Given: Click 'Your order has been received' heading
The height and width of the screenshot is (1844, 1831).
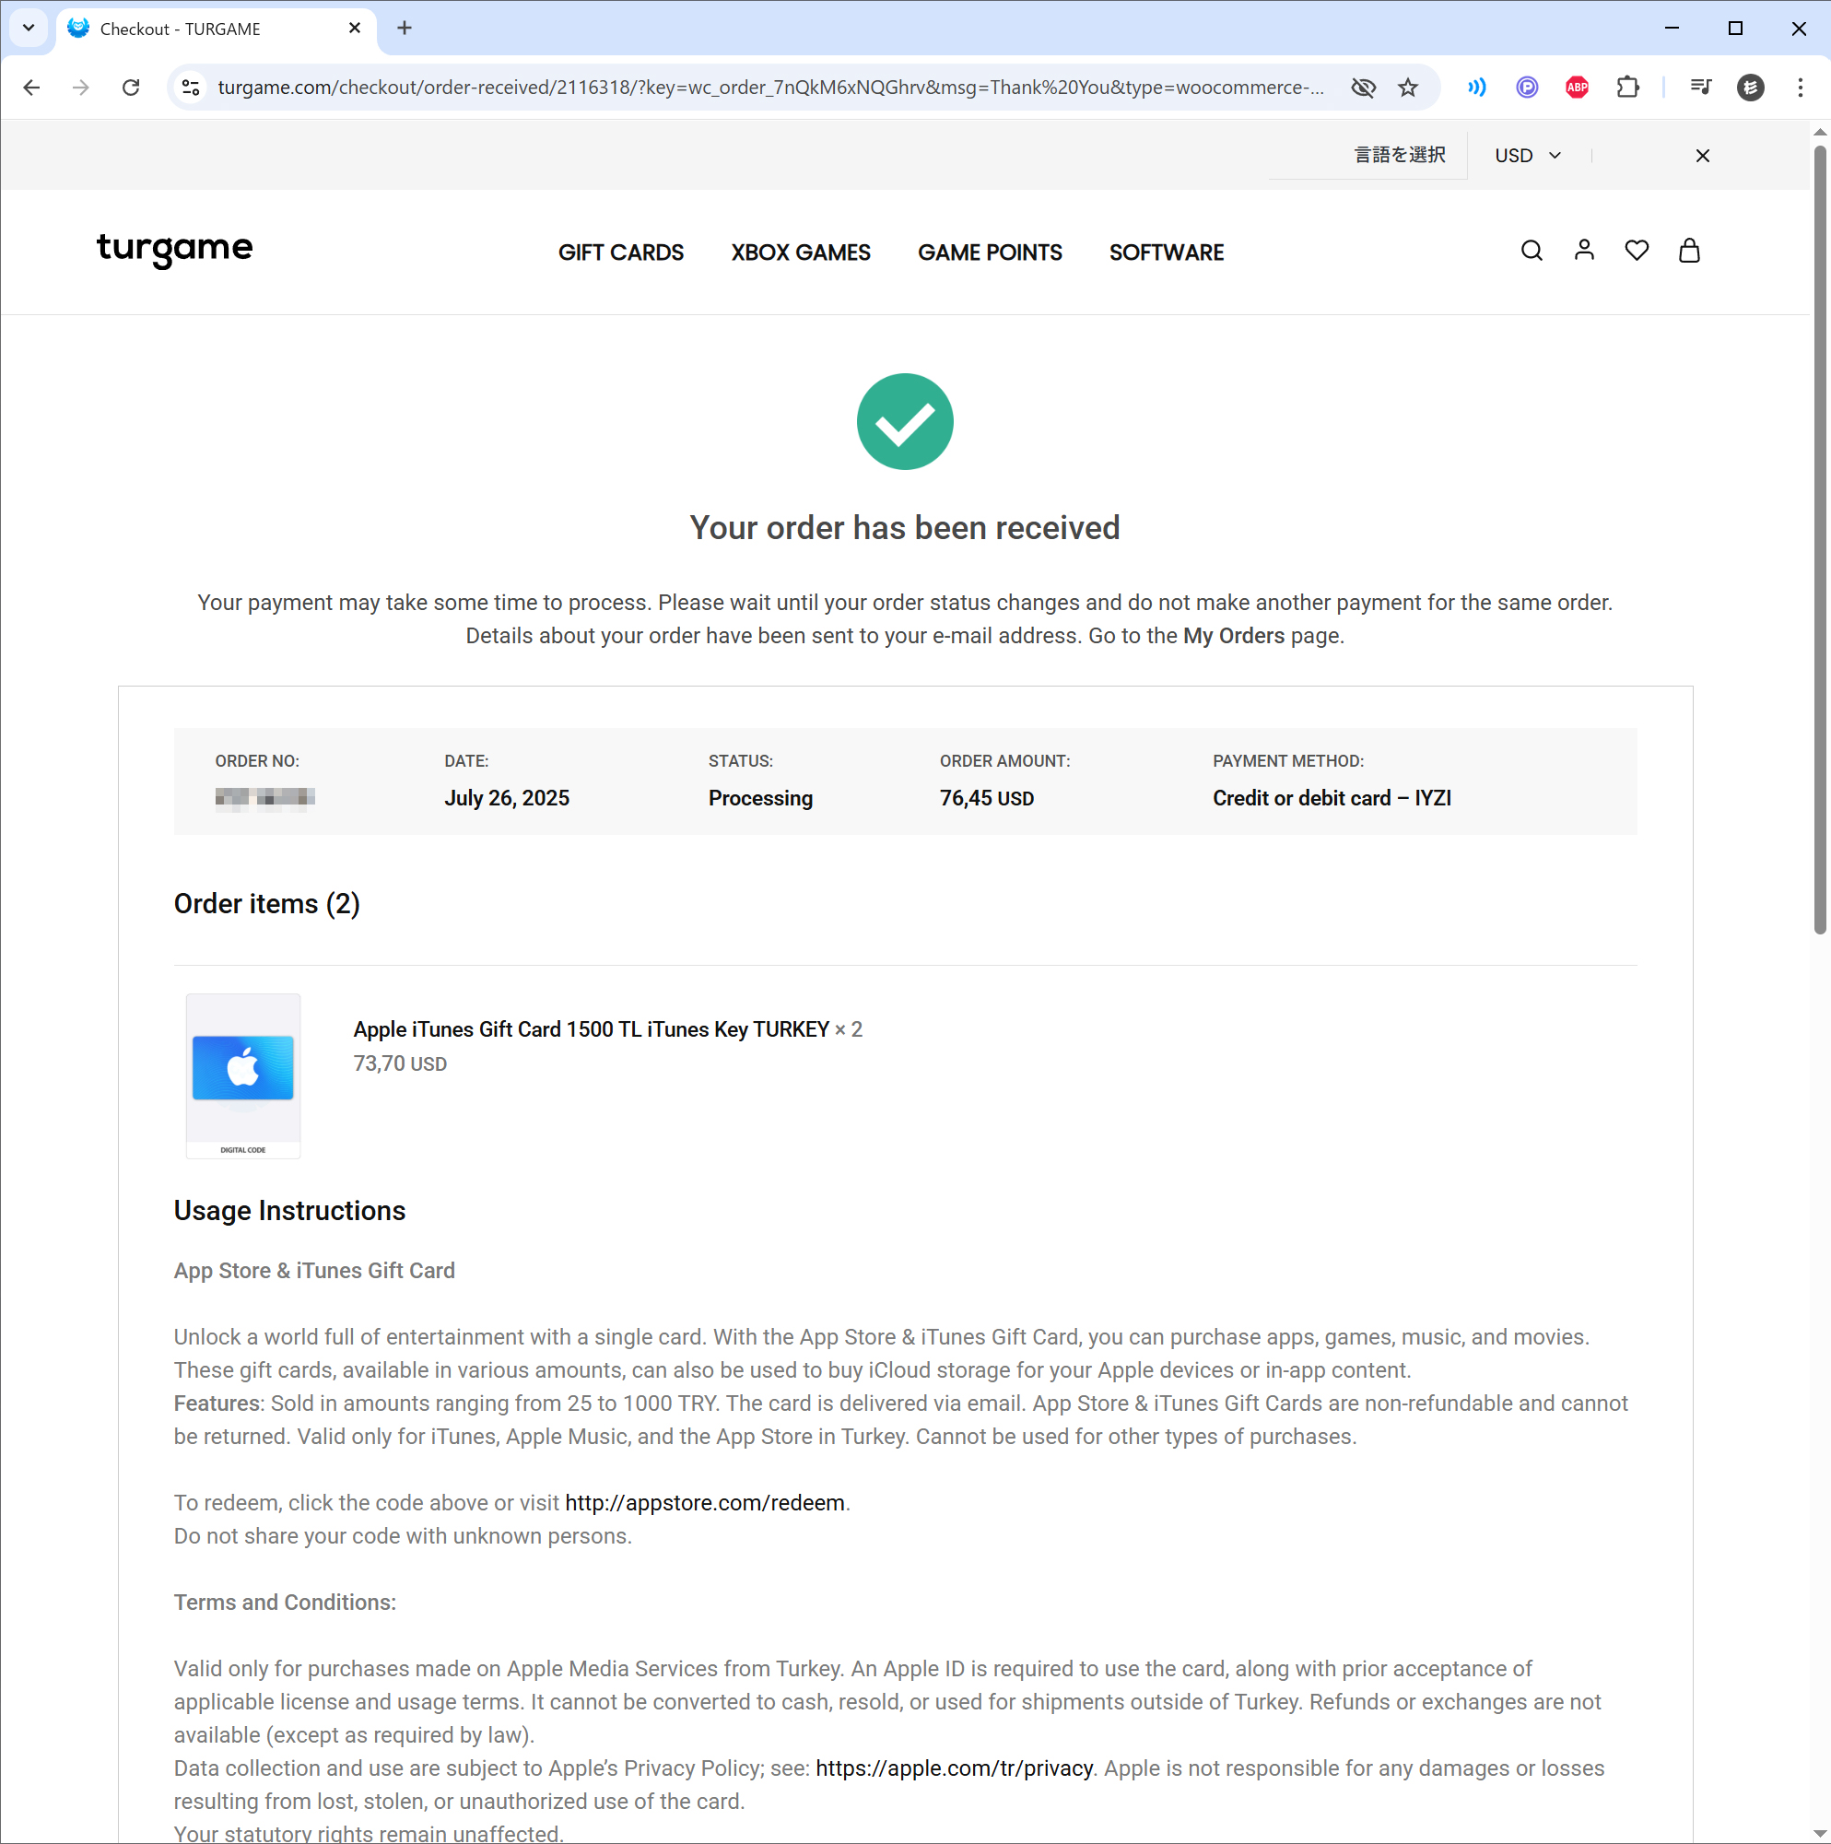Looking at the screenshot, I should click(x=905, y=528).
